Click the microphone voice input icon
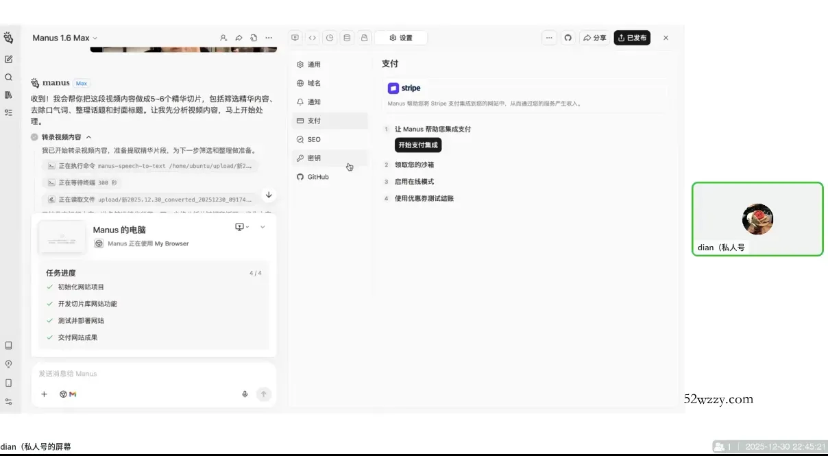Viewport: 828px width, 456px height. [x=245, y=394]
